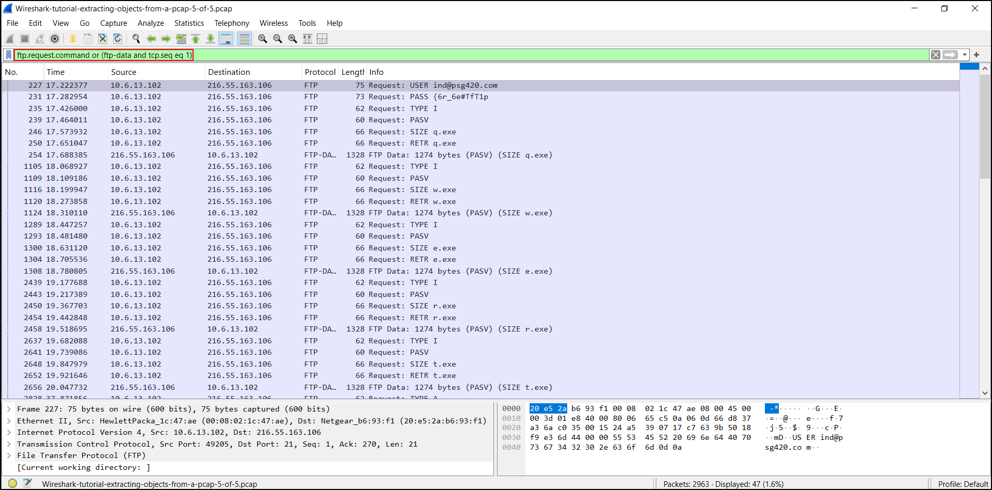Open the Go menu
Screen dimensions: 992x490
(x=85, y=23)
